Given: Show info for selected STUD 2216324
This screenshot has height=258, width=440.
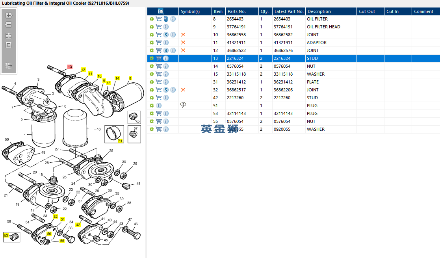Looking at the screenshot, I should point(166,58).
